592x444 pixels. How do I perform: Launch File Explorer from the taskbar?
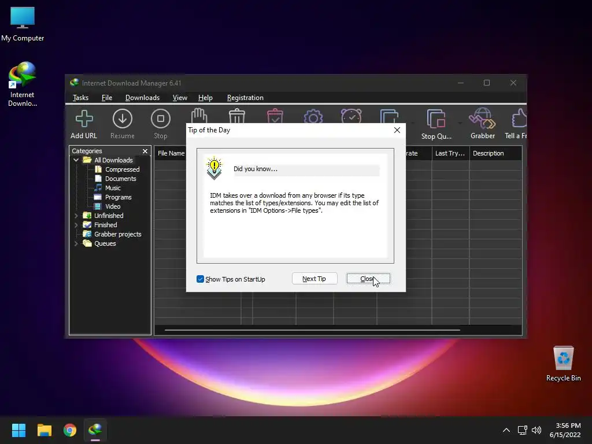pos(44,430)
